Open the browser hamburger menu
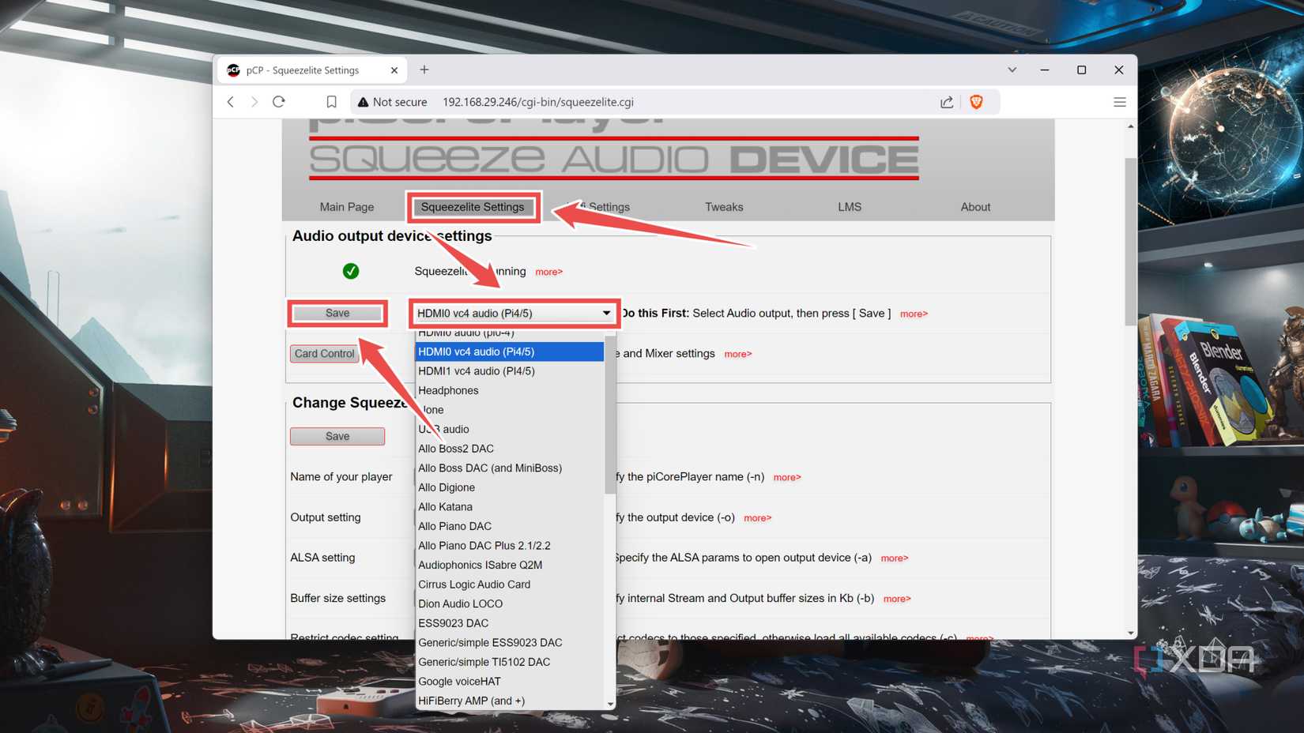Viewport: 1304px width, 733px height. pyautogui.click(x=1120, y=101)
